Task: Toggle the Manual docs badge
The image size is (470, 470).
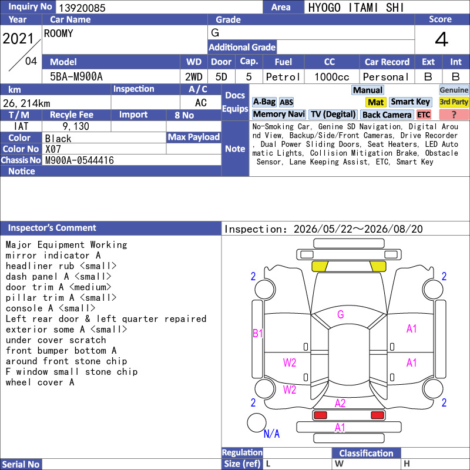Action: pyautogui.click(x=368, y=90)
